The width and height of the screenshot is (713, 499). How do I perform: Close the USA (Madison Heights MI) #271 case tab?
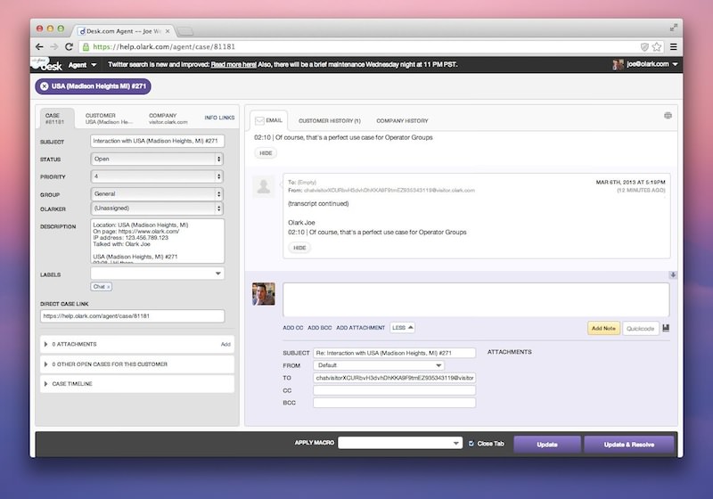45,86
